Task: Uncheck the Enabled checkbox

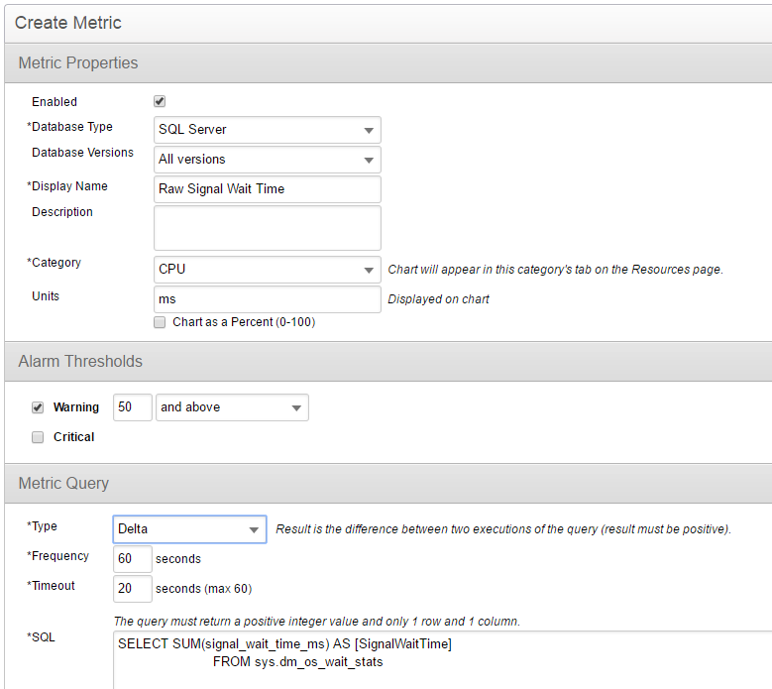Action: 160,101
